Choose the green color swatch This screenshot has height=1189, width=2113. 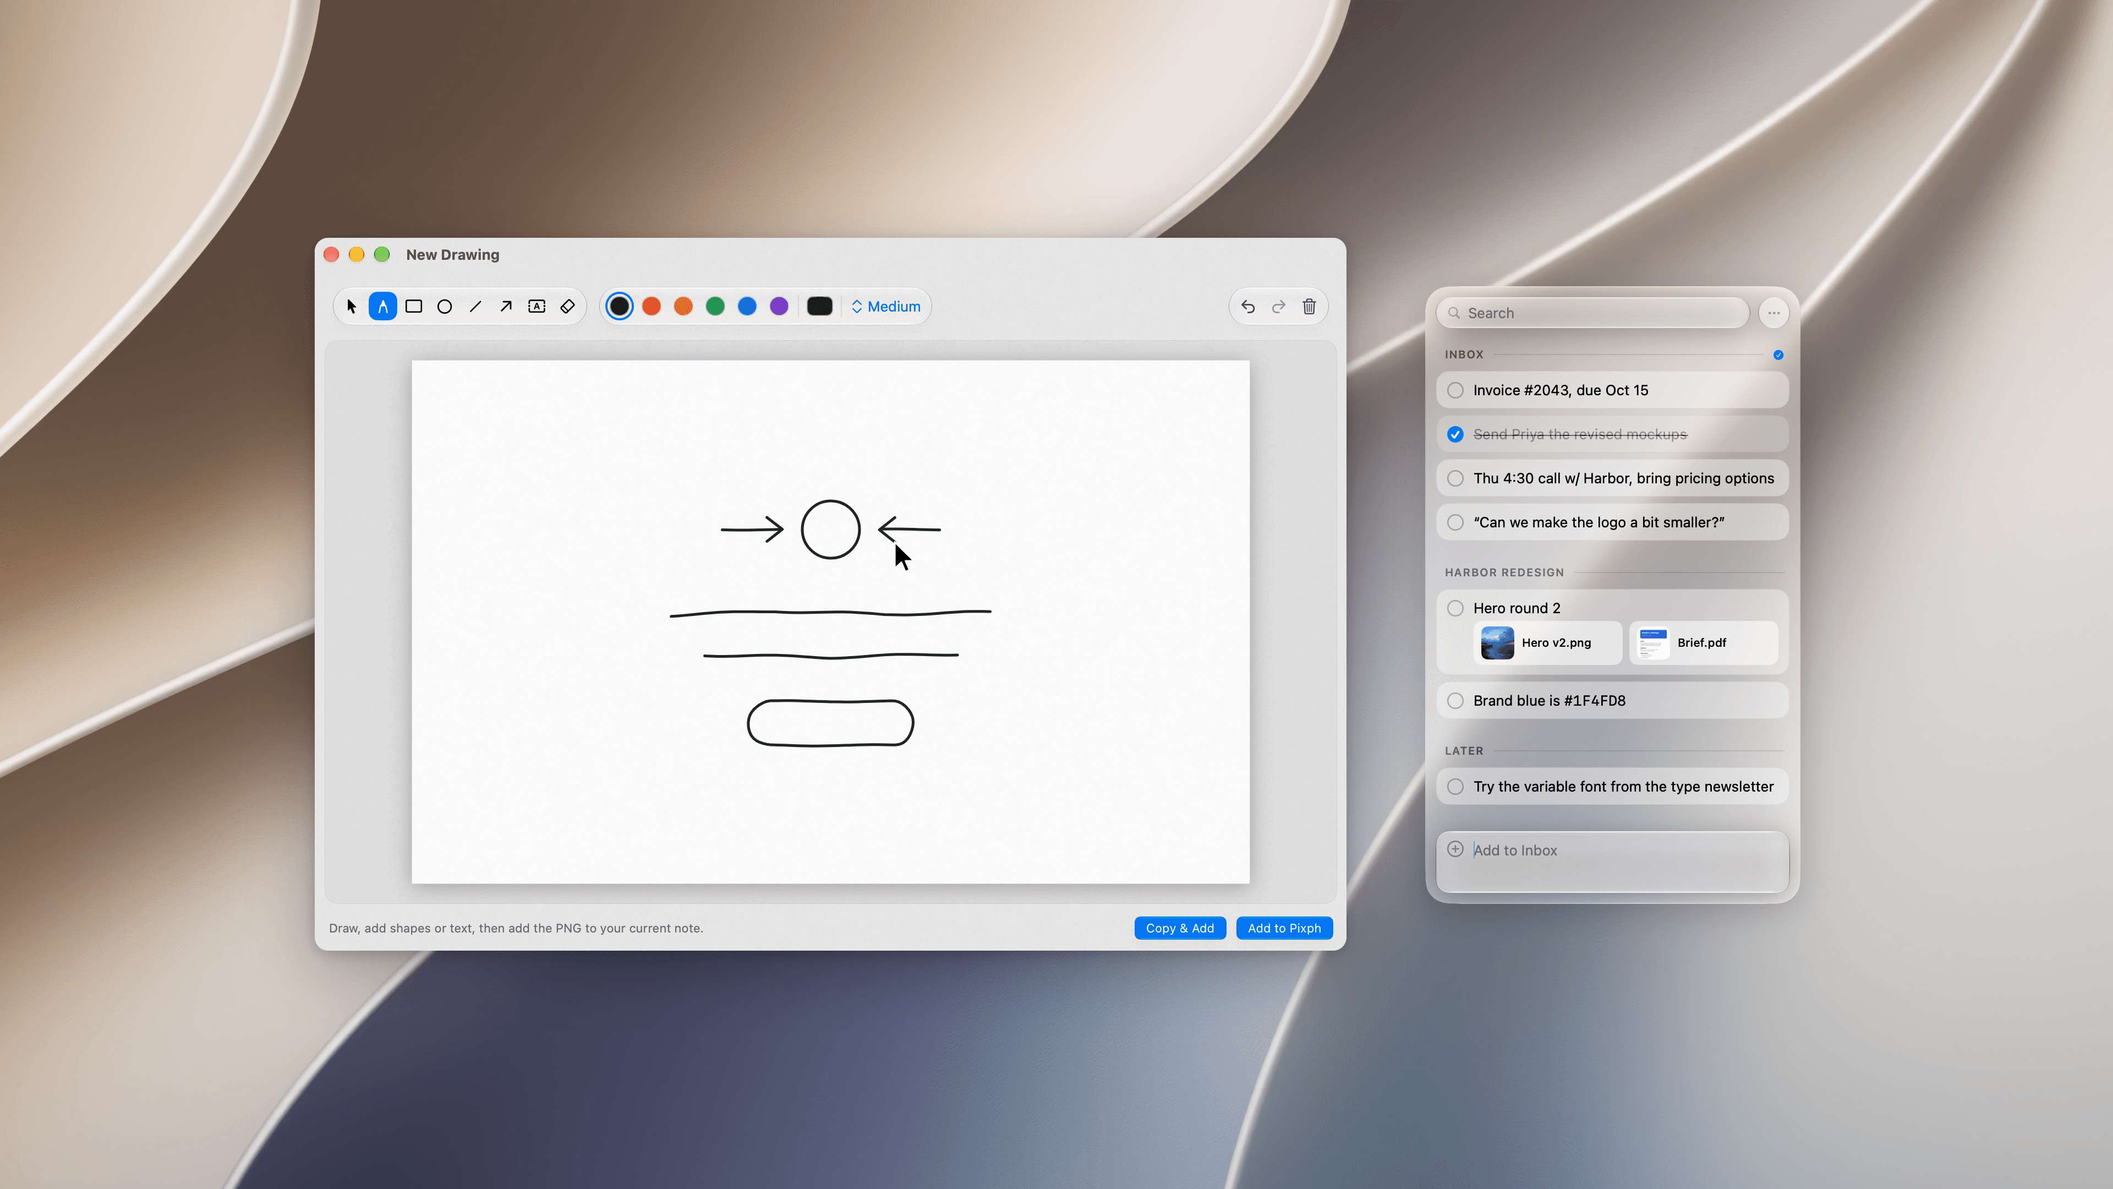tap(715, 307)
